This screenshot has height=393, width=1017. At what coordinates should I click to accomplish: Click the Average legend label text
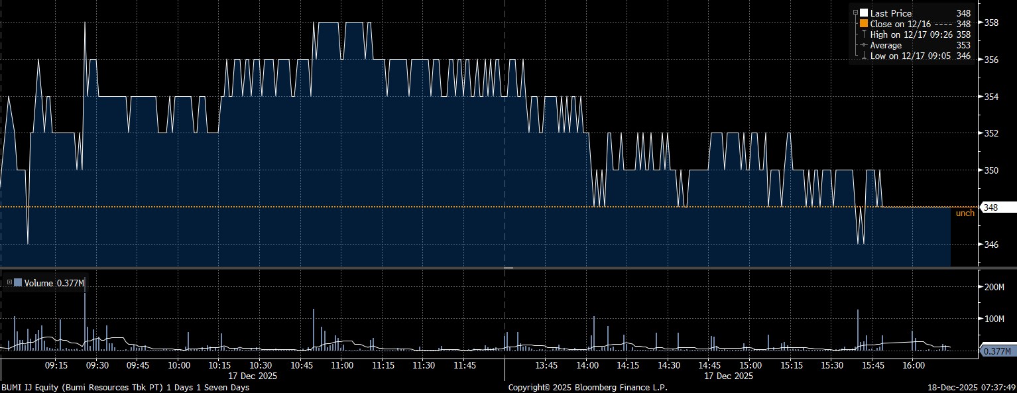[886, 45]
